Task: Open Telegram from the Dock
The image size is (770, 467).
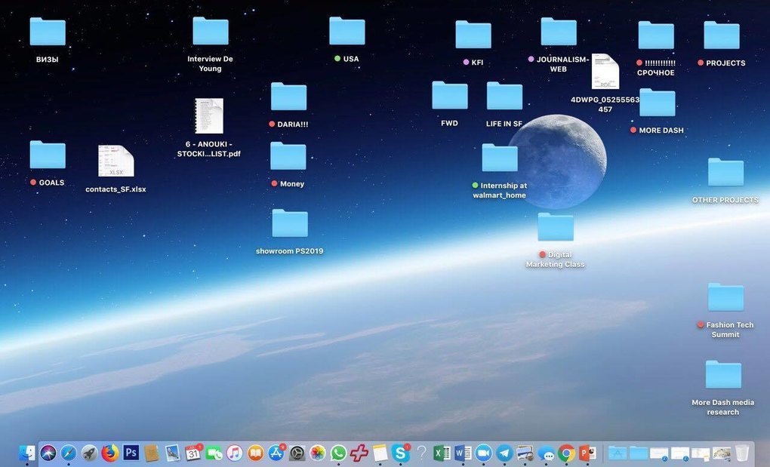Action: click(504, 453)
